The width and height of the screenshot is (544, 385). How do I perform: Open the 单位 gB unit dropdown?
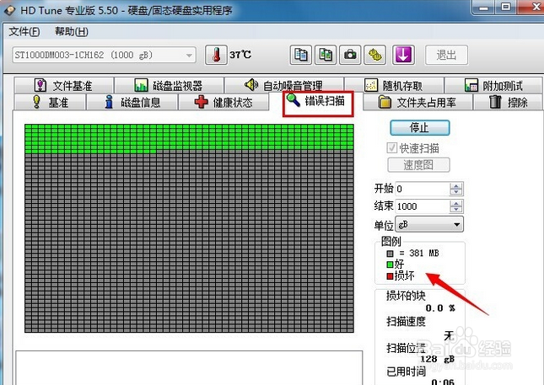(429, 225)
